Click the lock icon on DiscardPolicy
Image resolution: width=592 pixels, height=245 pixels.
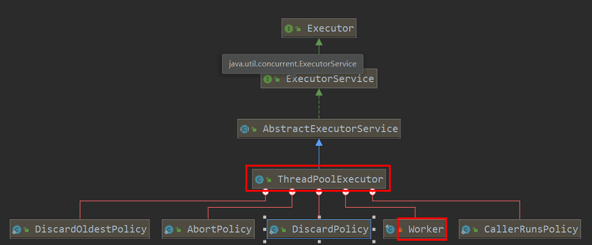point(283,229)
